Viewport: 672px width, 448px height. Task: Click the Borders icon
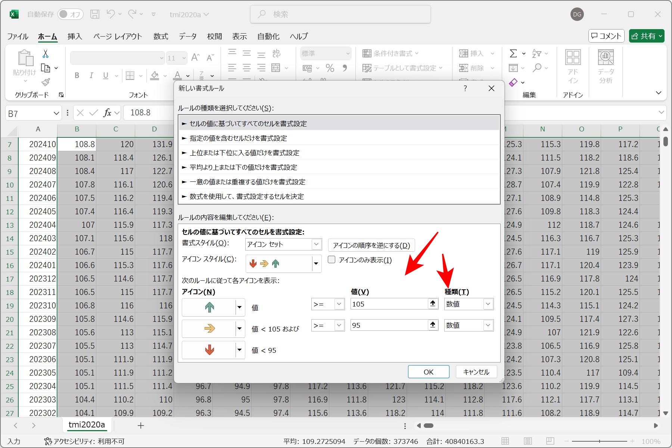[130, 75]
